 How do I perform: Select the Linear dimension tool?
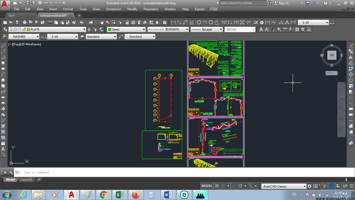point(173,22)
